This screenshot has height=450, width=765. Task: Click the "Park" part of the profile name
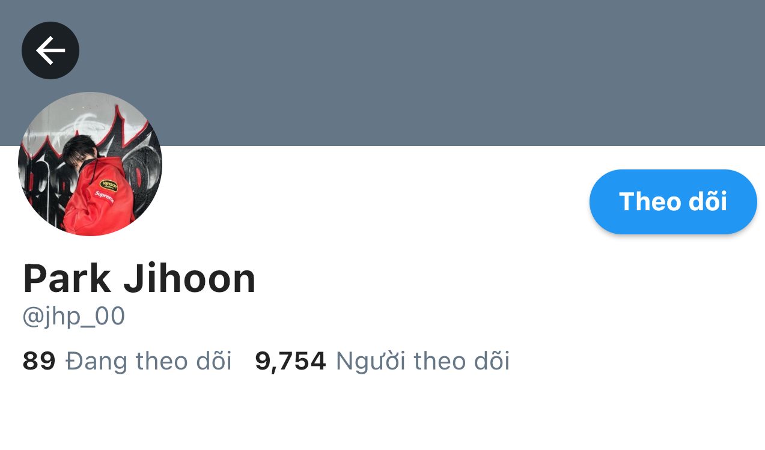click(67, 278)
